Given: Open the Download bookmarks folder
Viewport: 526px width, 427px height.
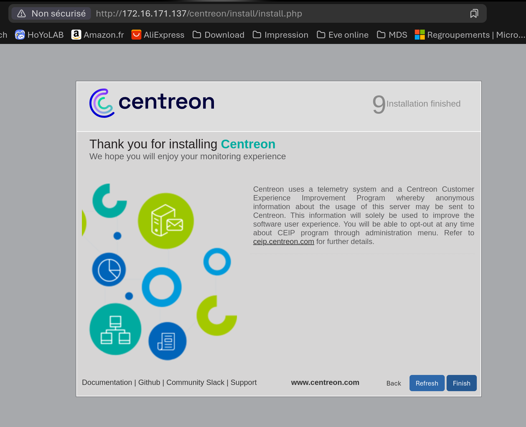Looking at the screenshot, I should [218, 35].
